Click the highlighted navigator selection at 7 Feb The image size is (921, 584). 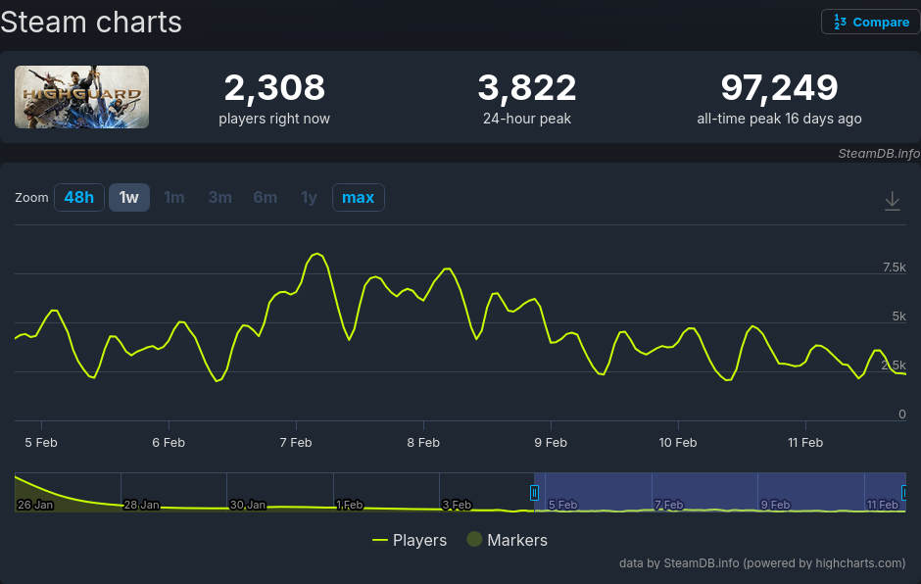click(668, 504)
